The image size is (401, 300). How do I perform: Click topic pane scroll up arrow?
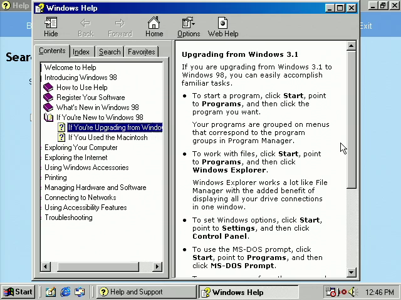pos(351,46)
